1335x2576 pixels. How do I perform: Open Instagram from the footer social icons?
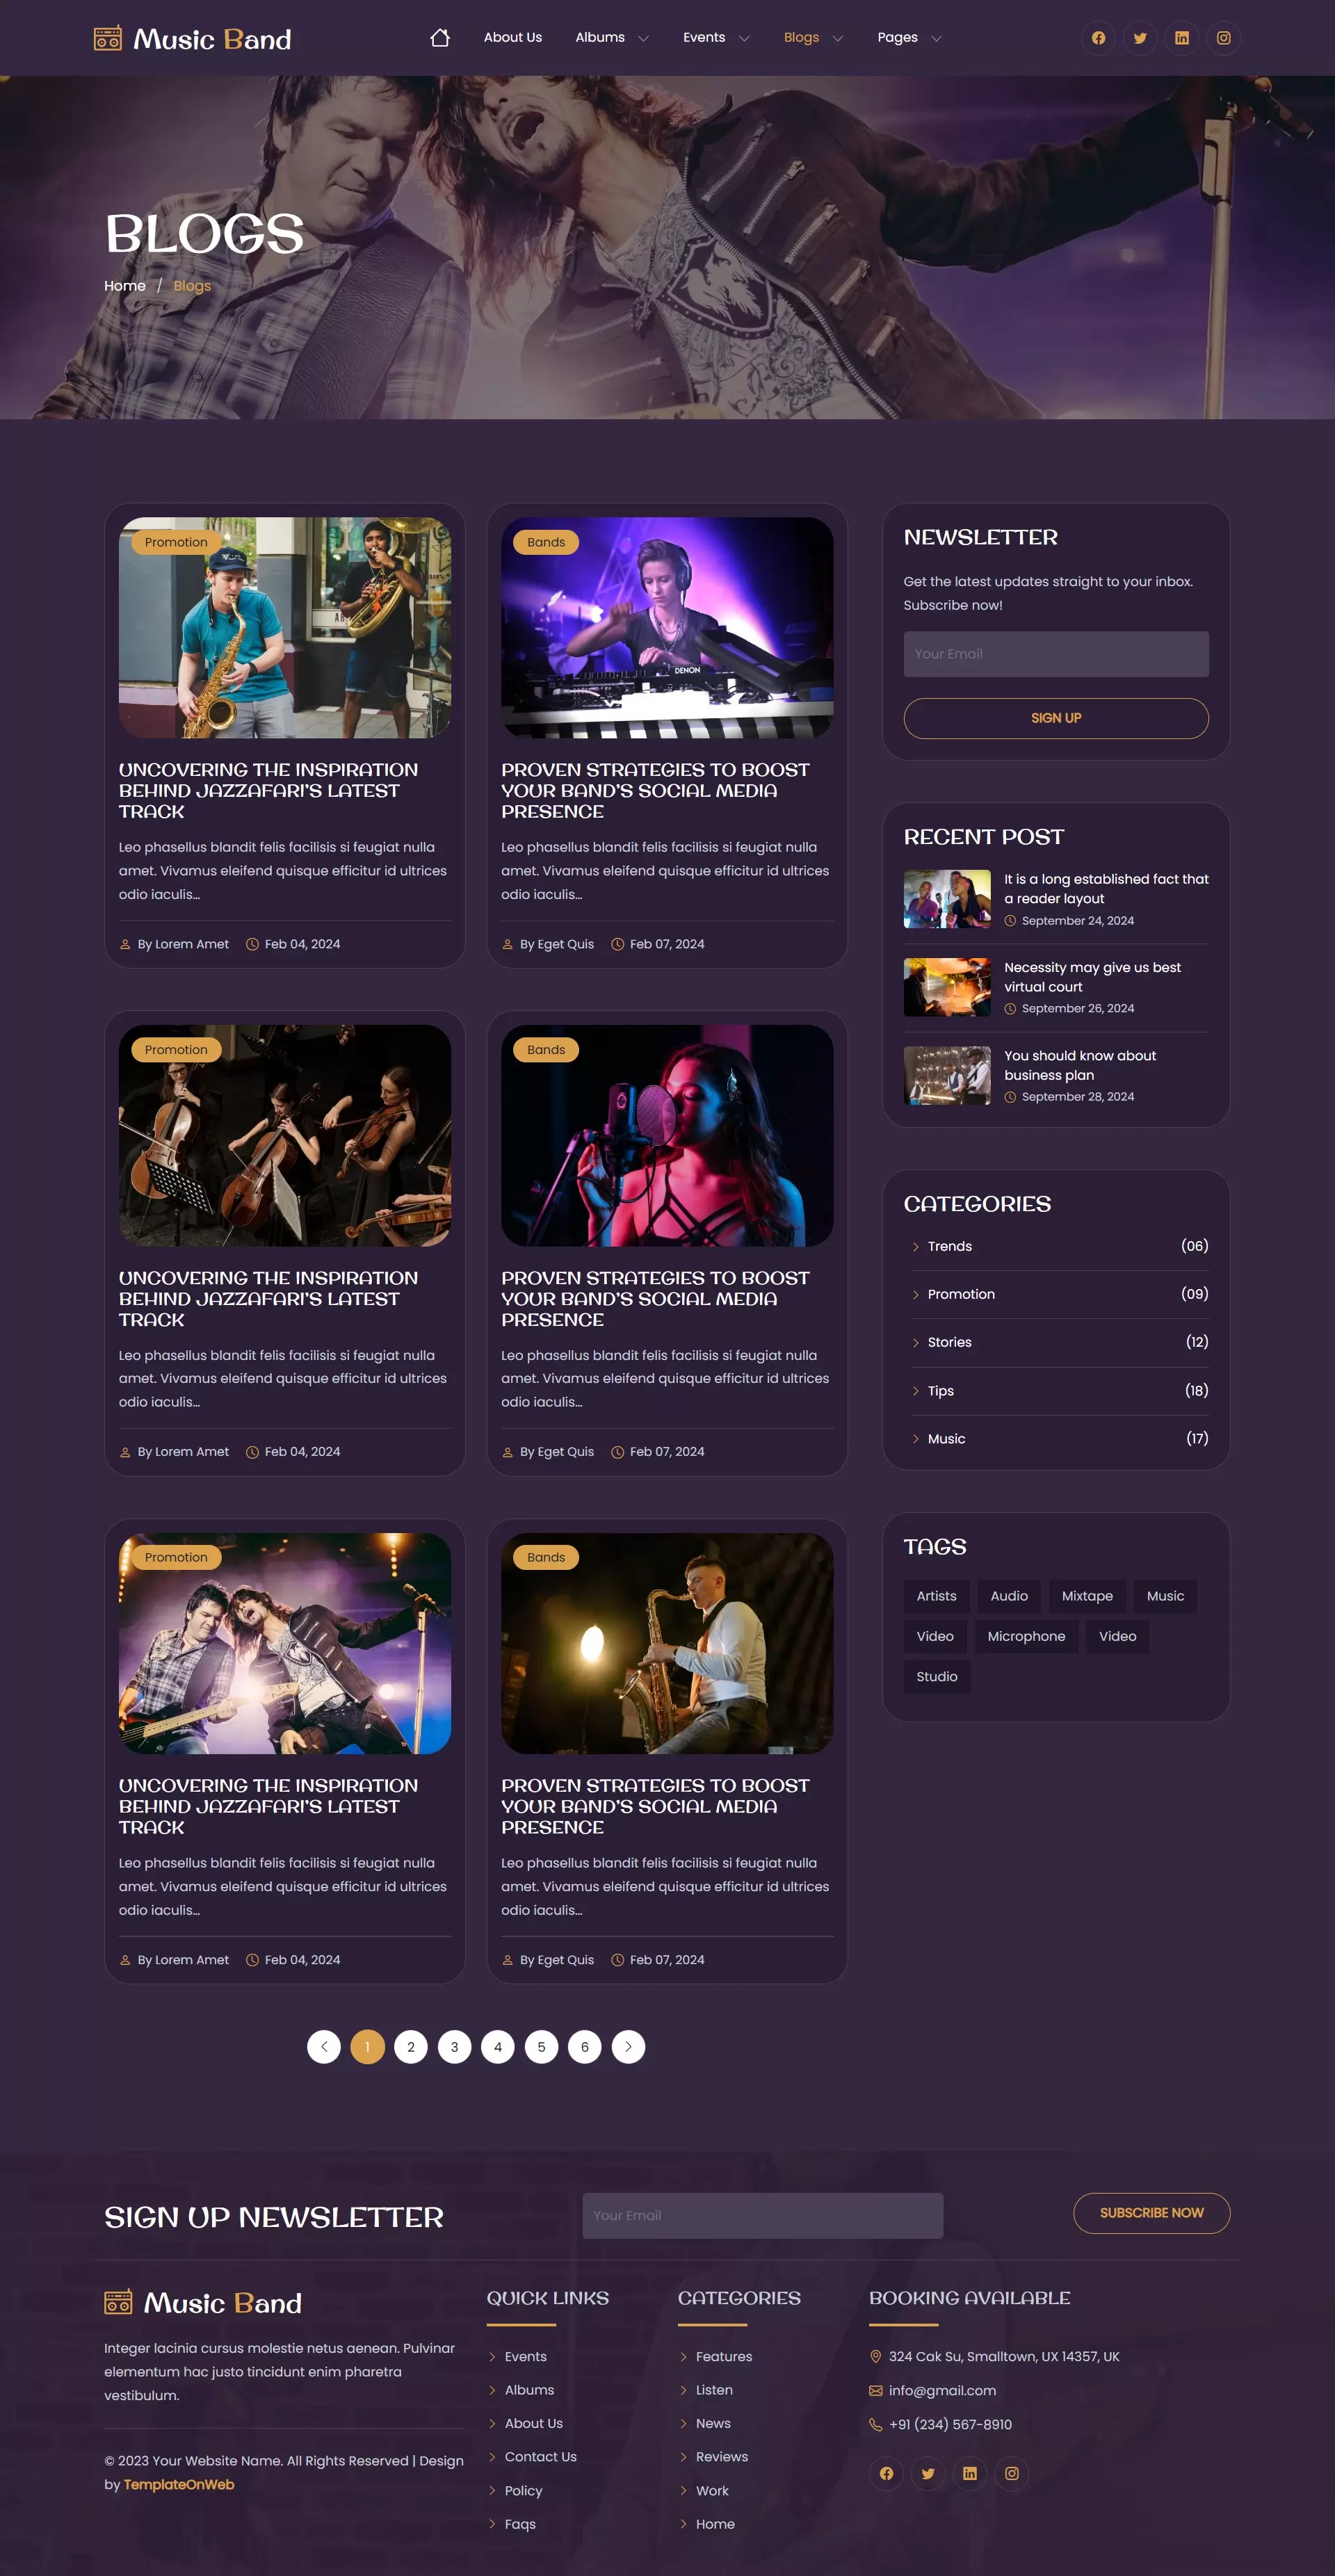[x=1012, y=2473]
